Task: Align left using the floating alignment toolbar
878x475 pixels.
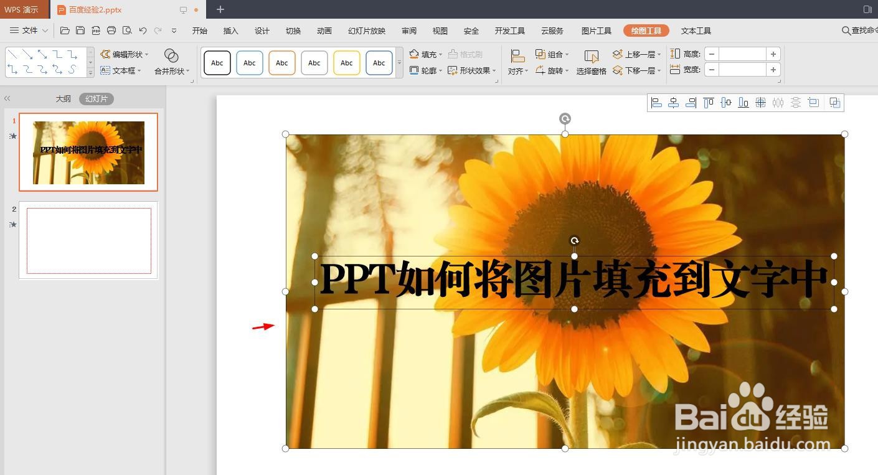Action: tap(656, 102)
